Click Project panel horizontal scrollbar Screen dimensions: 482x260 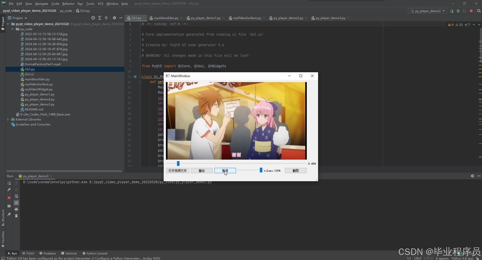click(x=64, y=171)
